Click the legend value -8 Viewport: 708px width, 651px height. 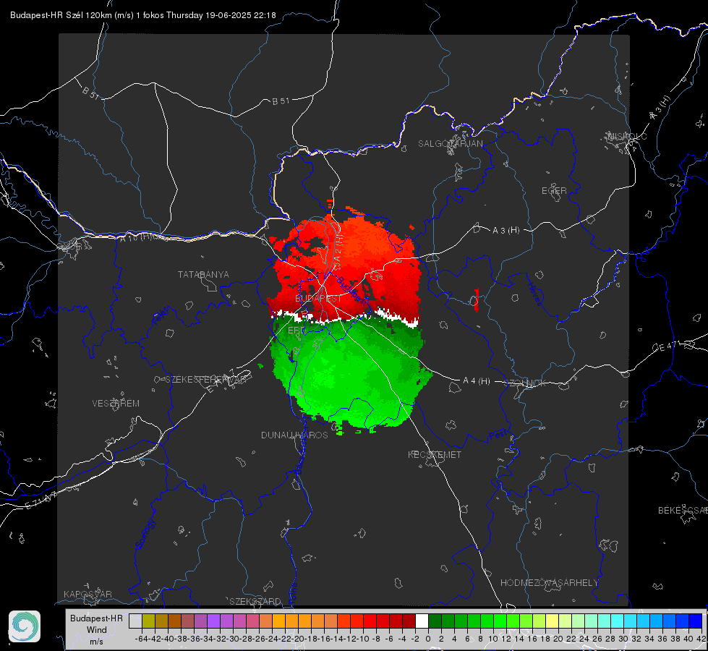(x=375, y=639)
